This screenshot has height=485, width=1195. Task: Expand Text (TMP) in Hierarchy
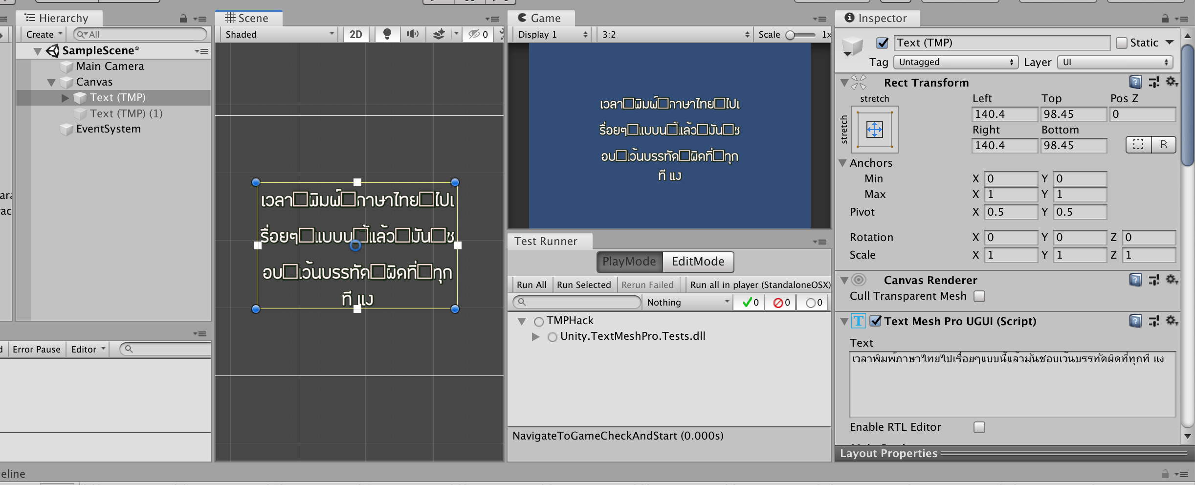65,98
